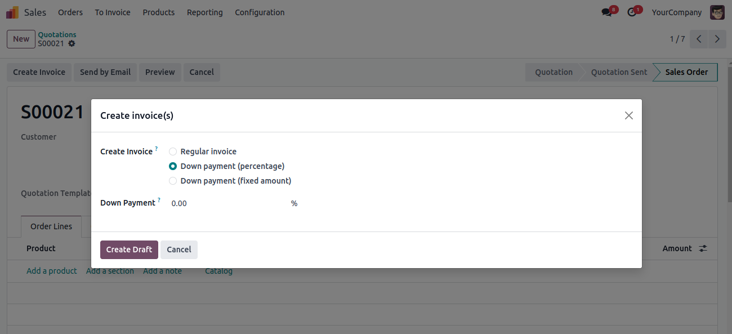Switch to the Order Lines tab
The width and height of the screenshot is (732, 334).
point(51,226)
